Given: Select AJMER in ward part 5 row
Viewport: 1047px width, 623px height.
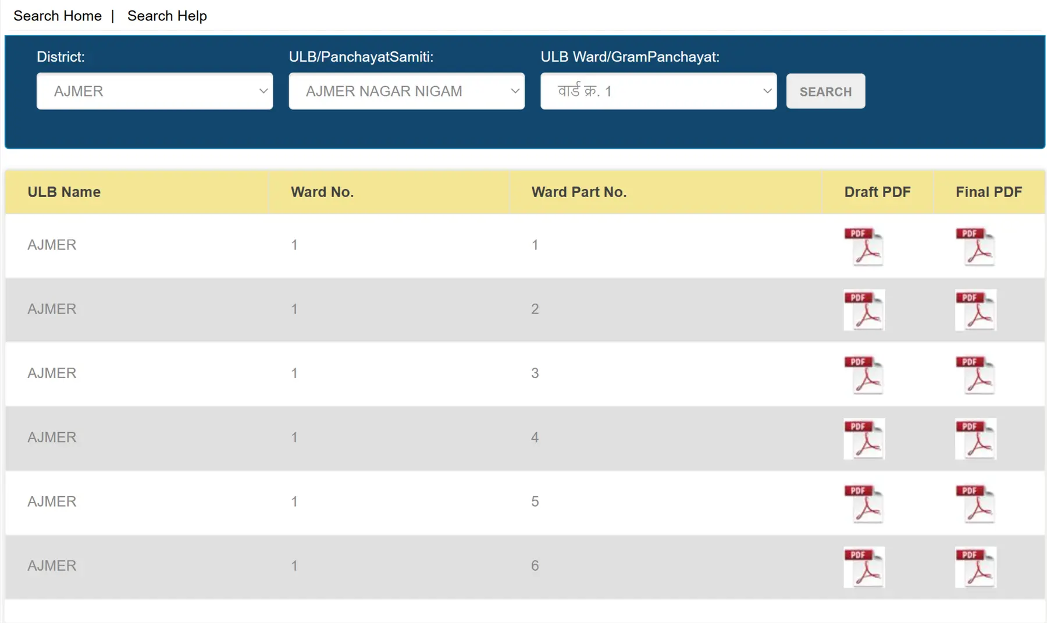Looking at the screenshot, I should (52, 501).
